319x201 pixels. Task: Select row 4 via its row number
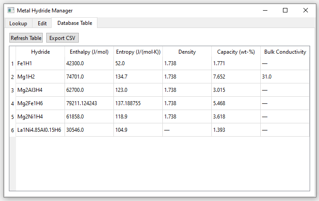(x=12, y=103)
